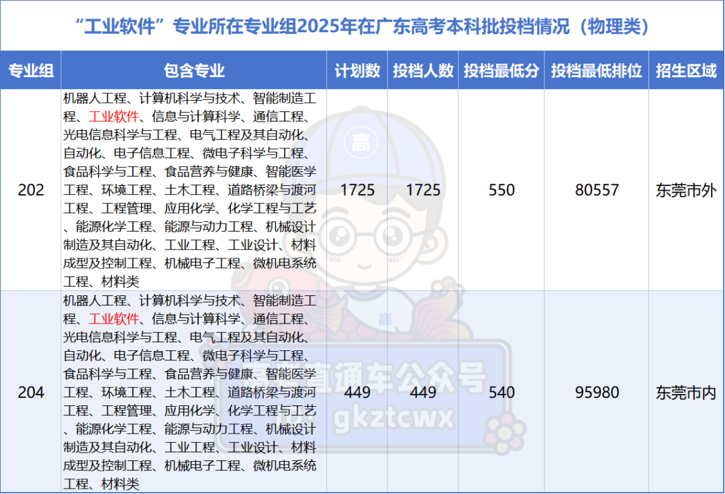Viewport: 725px width, 494px height.
Task: Click the lowest rank value 95980
Action: [596, 393]
